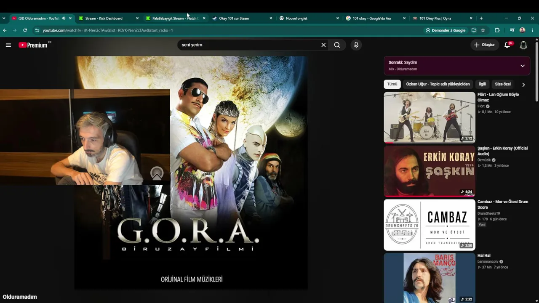Image resolution: width=539 pixels, height=303 pixels.
Task: Select the Size özel filter chip
Action: point(503,84)
